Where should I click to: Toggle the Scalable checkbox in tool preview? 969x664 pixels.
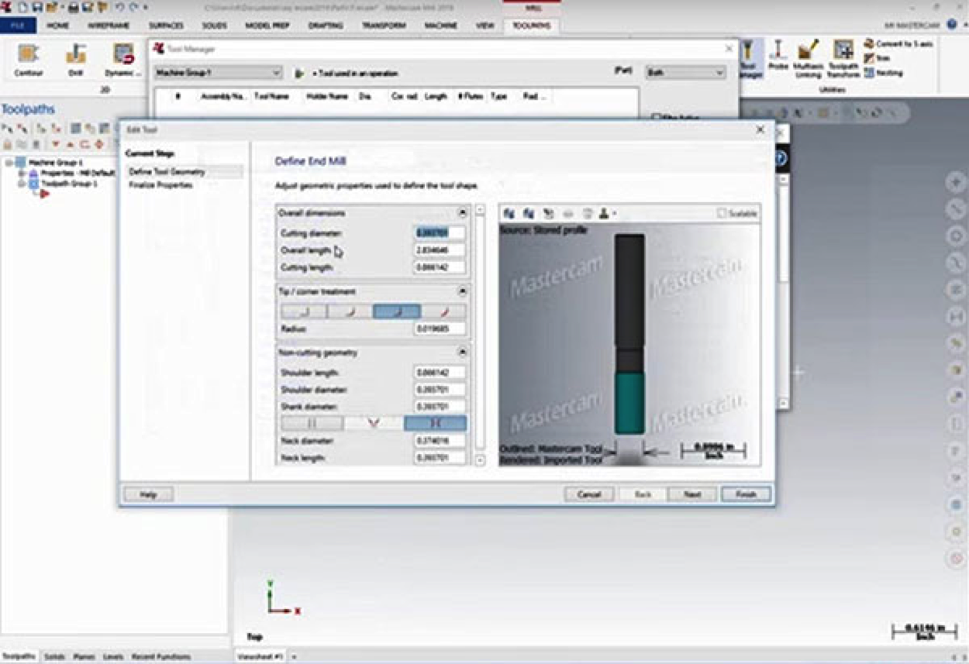coord(722,213)
